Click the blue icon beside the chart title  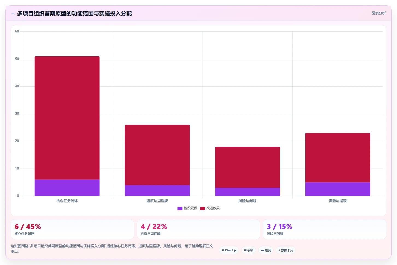coord(13,14)
